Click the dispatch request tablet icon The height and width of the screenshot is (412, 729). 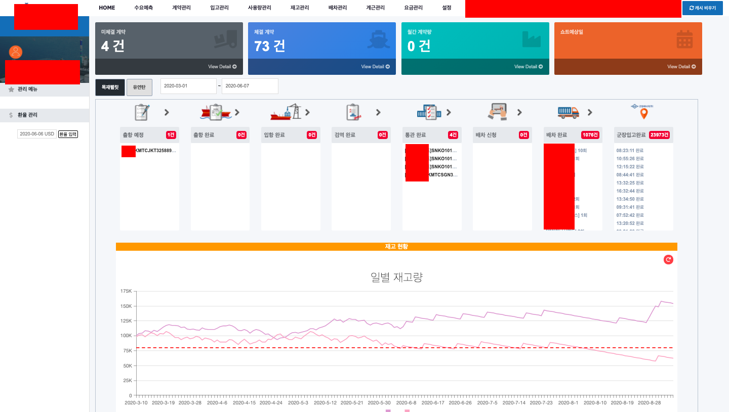[497, 112]
